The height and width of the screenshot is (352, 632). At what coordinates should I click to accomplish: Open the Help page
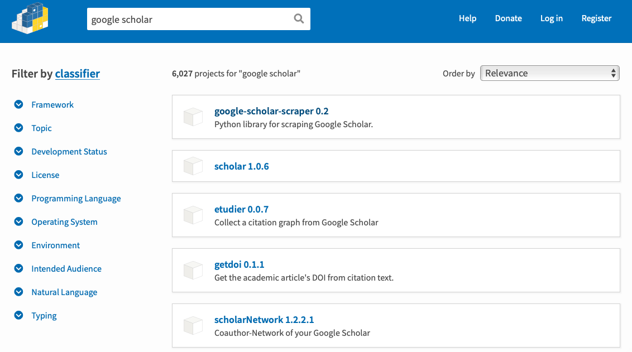tap(467, 18)
